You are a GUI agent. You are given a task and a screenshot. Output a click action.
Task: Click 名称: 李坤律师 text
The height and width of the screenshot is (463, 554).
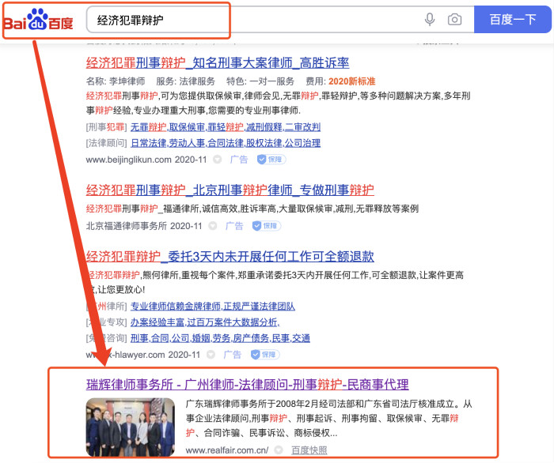pyautogui.click(x=116, y=81)
